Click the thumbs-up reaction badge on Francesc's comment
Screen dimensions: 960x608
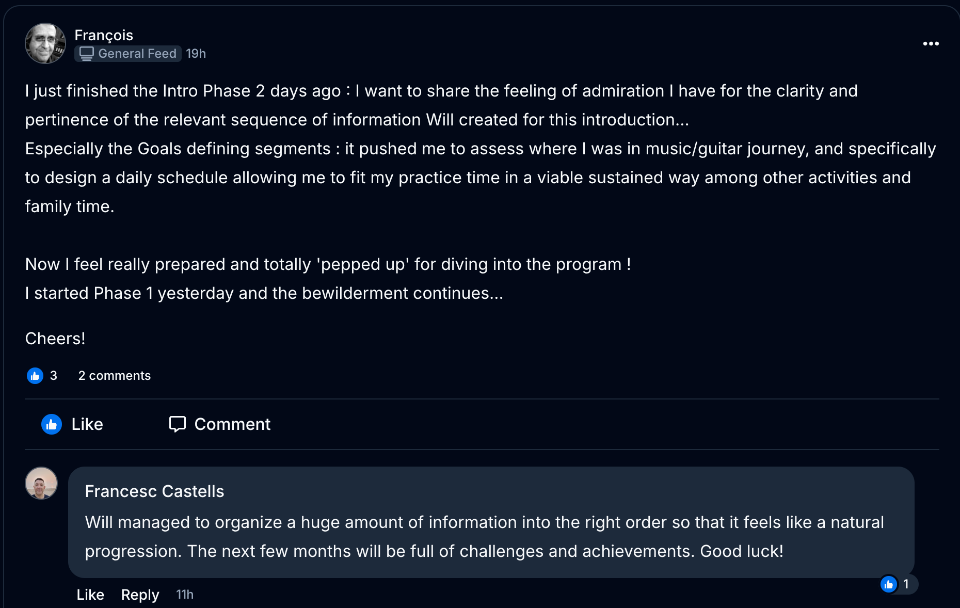click(889, 584)
